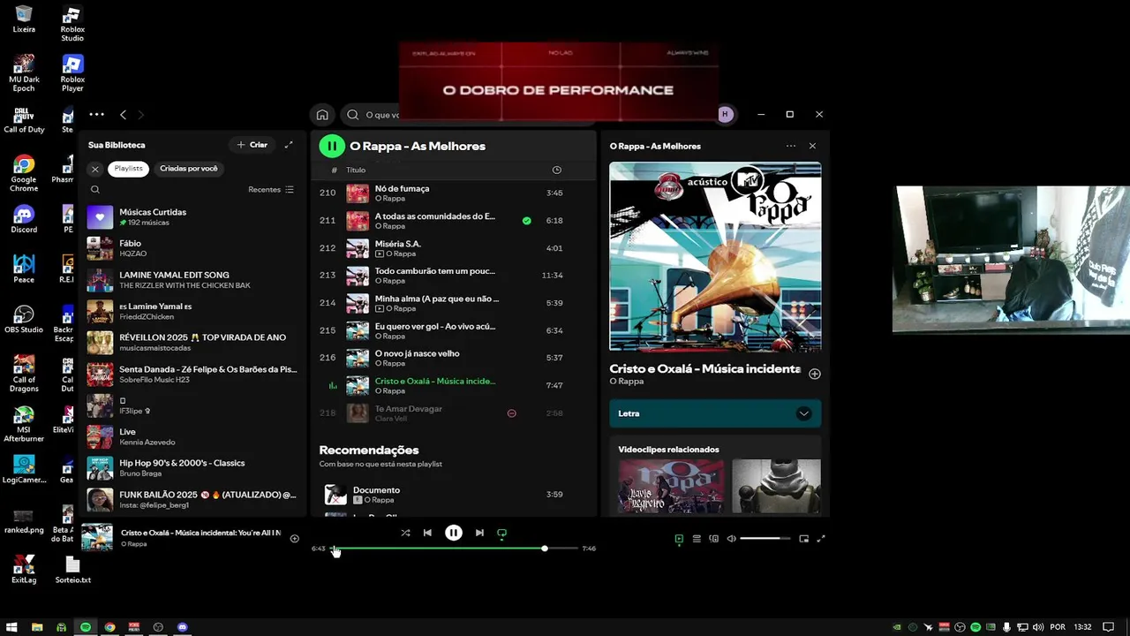The image size is (1130, 636).
Task: Open the Recentes sort dropdown
Action: [271, 189]
